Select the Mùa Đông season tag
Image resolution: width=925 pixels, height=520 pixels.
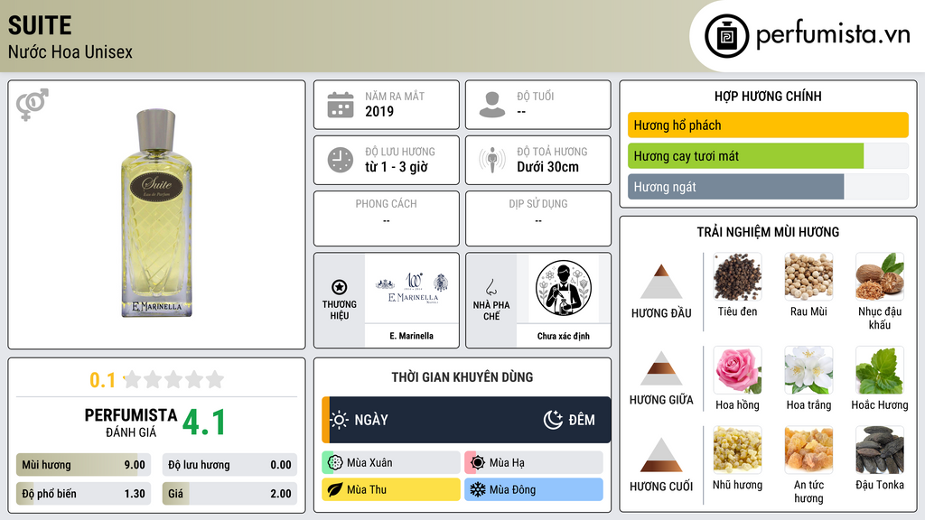(534, 489)
